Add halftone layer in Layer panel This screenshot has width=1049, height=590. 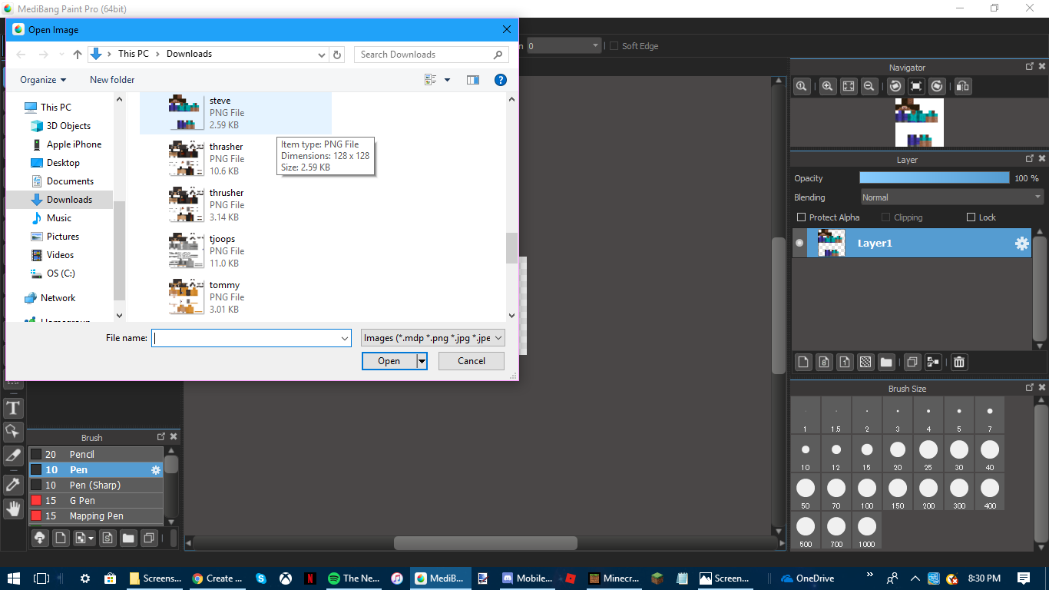[x=865, y=362]
